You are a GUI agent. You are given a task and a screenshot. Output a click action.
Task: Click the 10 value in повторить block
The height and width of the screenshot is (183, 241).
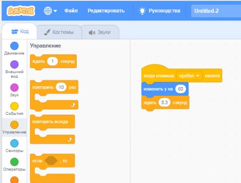tap(61, 87)
